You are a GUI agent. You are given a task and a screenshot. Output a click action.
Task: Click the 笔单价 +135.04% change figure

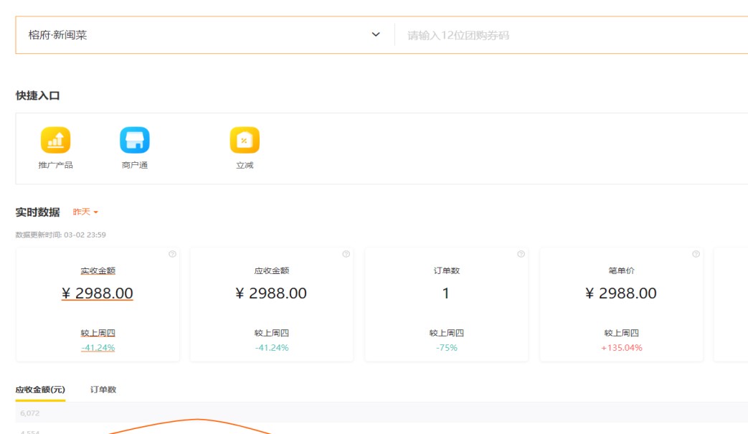[621, 348]
